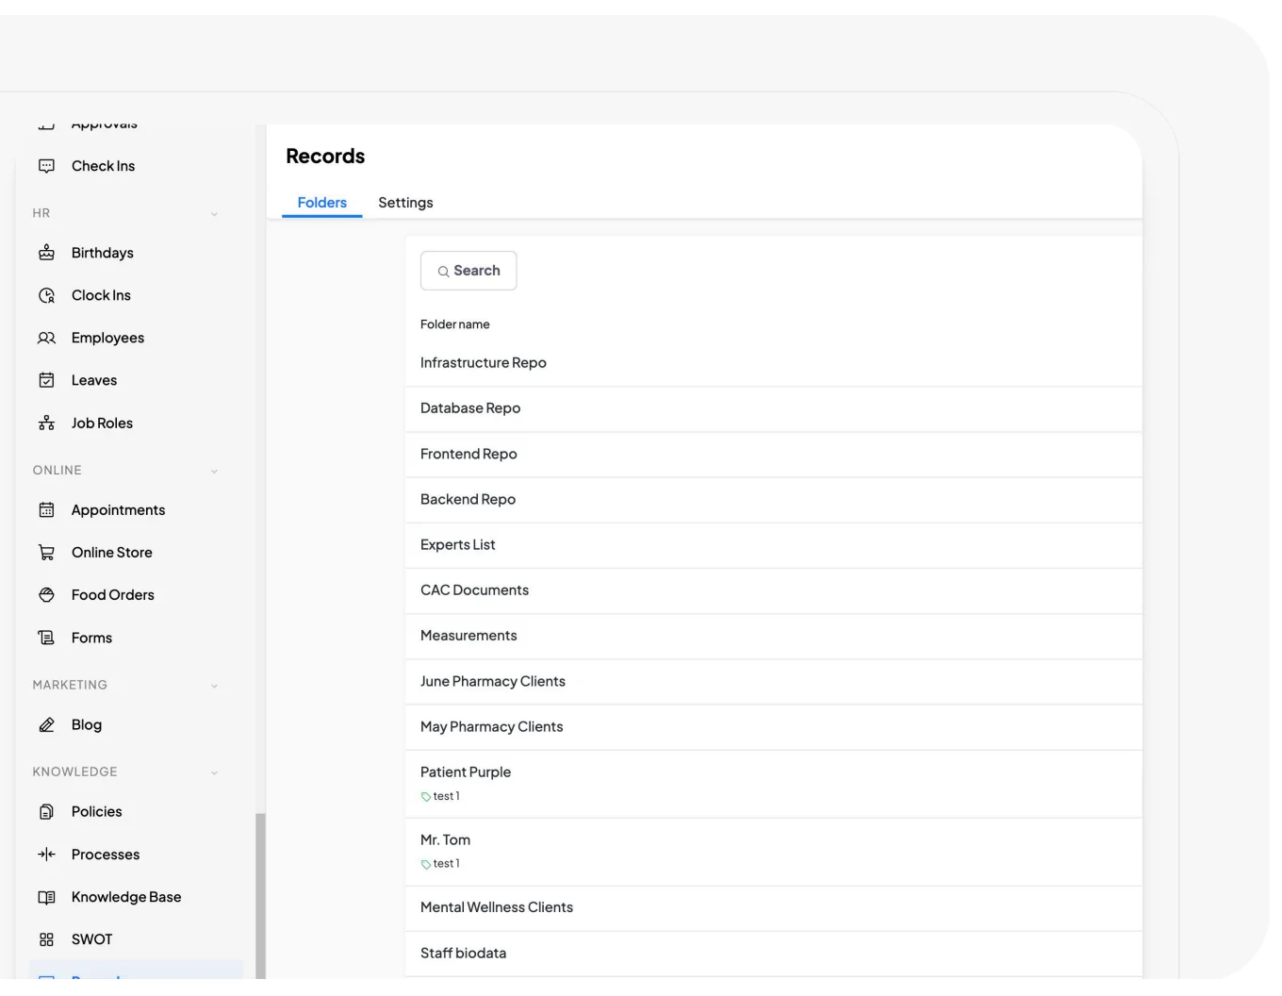Click the test1 tag on Mr. Tom
1282x996 pixels.
point(440,864)
